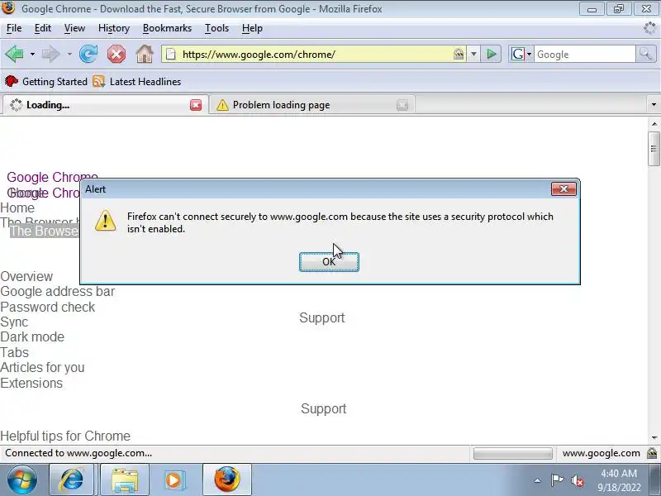Click the scrollbar up arrow
This screenshot has width=661, height=496.
tap(654, 124)
